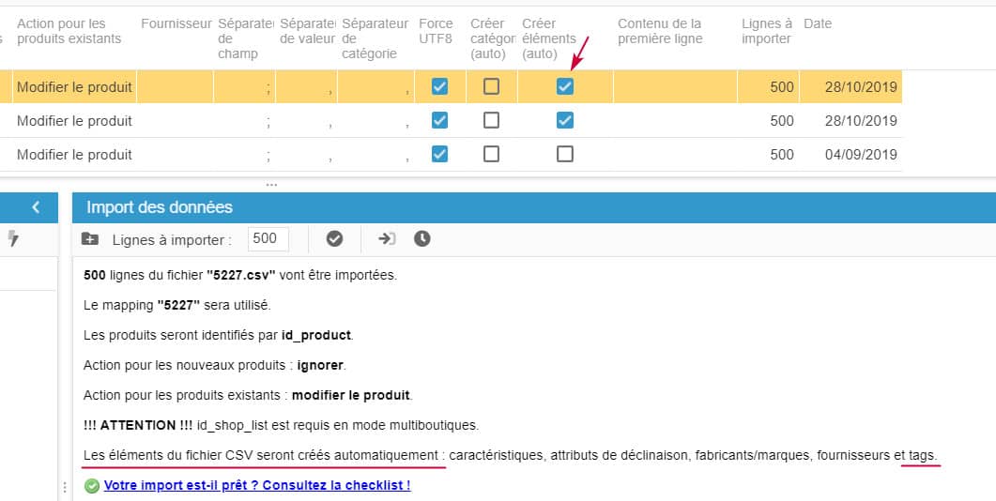Click Modifier le produit in second row
Image resolution: width=996 pixels, height=501 pixels.
coord(74,121)
